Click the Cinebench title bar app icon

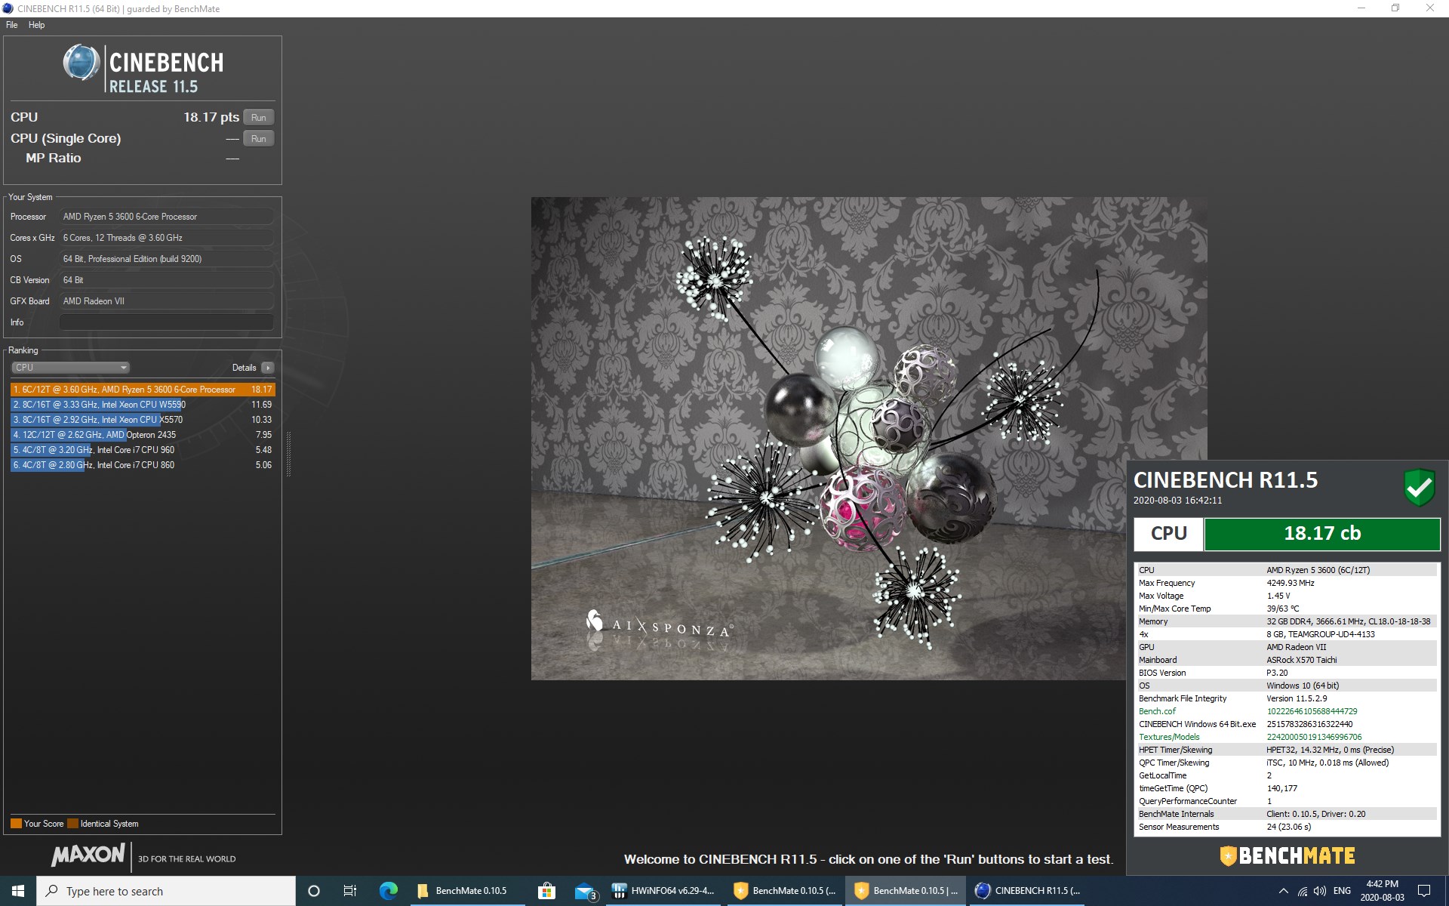(x=8, y=8)
